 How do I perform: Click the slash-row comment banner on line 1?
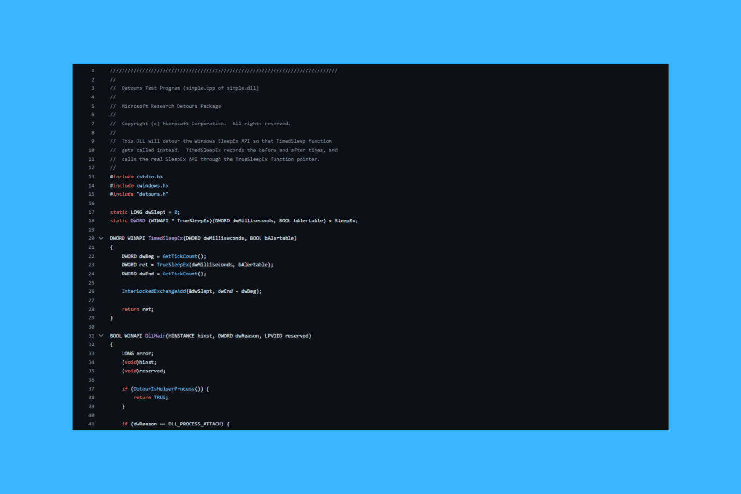[x=224, y=70]
